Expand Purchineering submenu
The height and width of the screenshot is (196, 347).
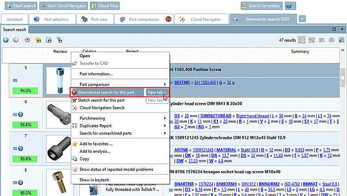(x=120, y=118)
